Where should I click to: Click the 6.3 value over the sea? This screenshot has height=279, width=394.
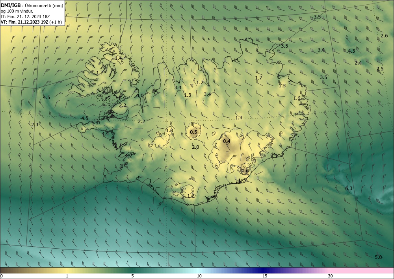click(x=349, y=188)
